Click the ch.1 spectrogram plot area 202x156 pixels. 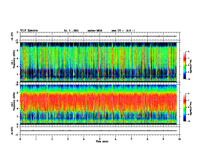[x=98, y=62]
